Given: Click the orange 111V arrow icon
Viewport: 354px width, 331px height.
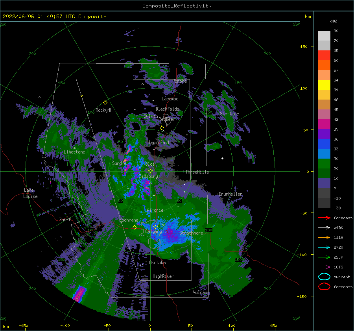Looking at the screenshot, I should [x=324, y=237].
